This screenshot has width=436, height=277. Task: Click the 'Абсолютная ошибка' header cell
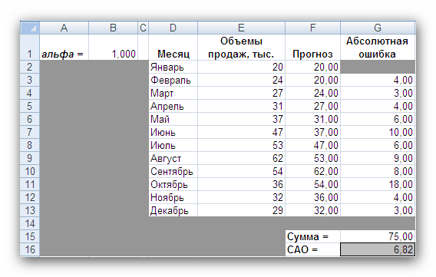coord(378,48)
